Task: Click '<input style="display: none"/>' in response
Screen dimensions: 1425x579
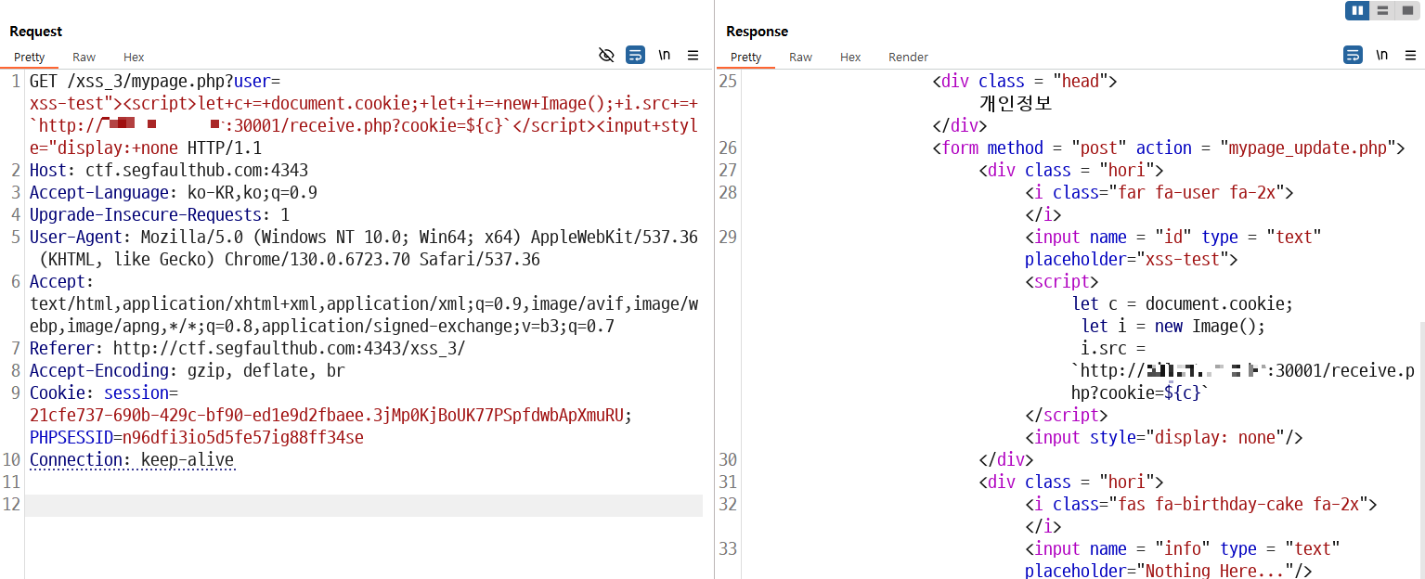Action: point(1164,437)
